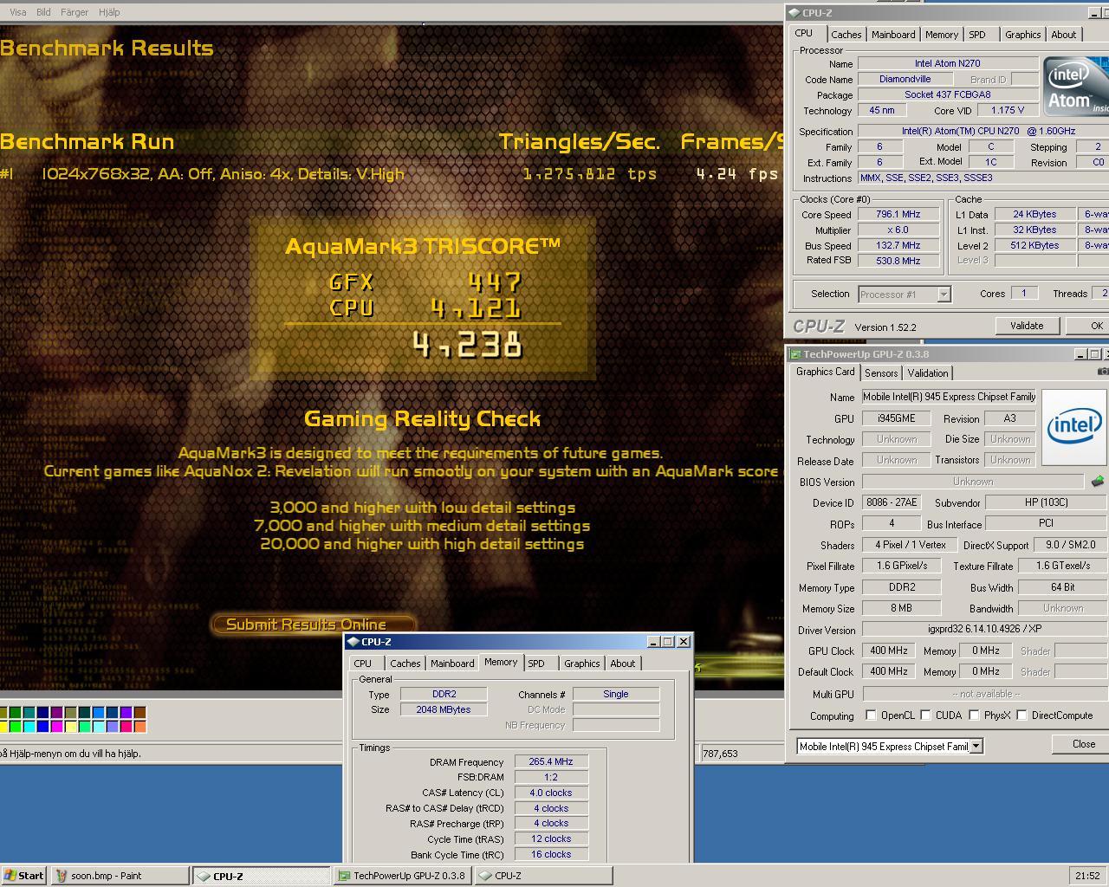Click the Intel Atom logo in CPU-Z

(x=1075, y=87)
